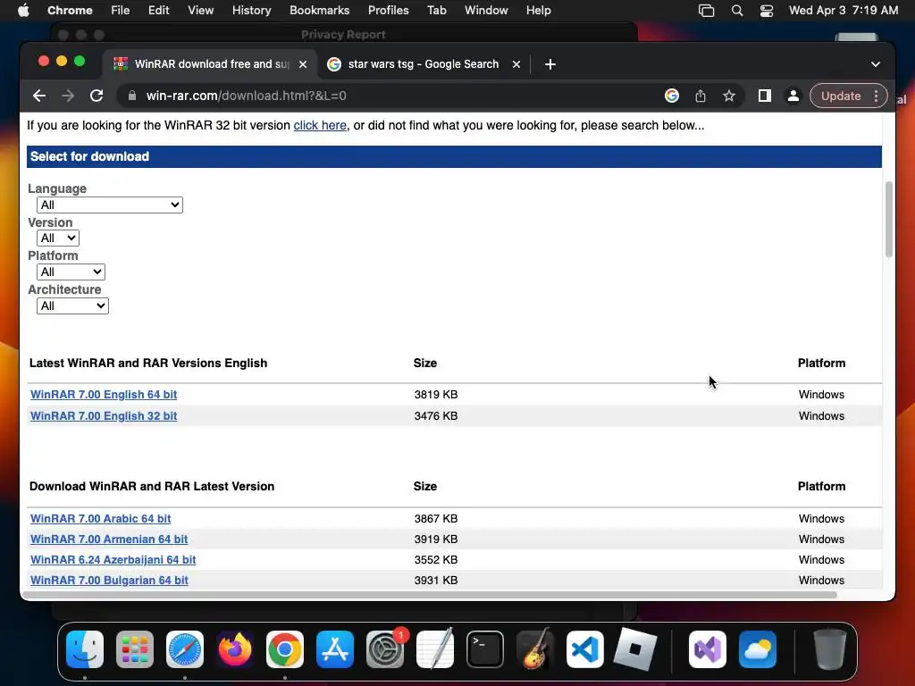The width and height of the screenshot is (915, 686).
Task: Open the Architecture dropdown
Action: point(72,305)
